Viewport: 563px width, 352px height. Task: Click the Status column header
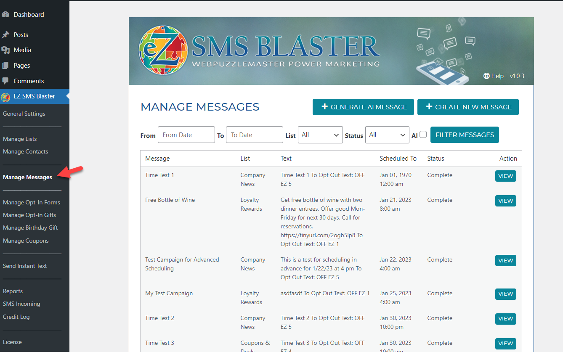coord(436,159)
